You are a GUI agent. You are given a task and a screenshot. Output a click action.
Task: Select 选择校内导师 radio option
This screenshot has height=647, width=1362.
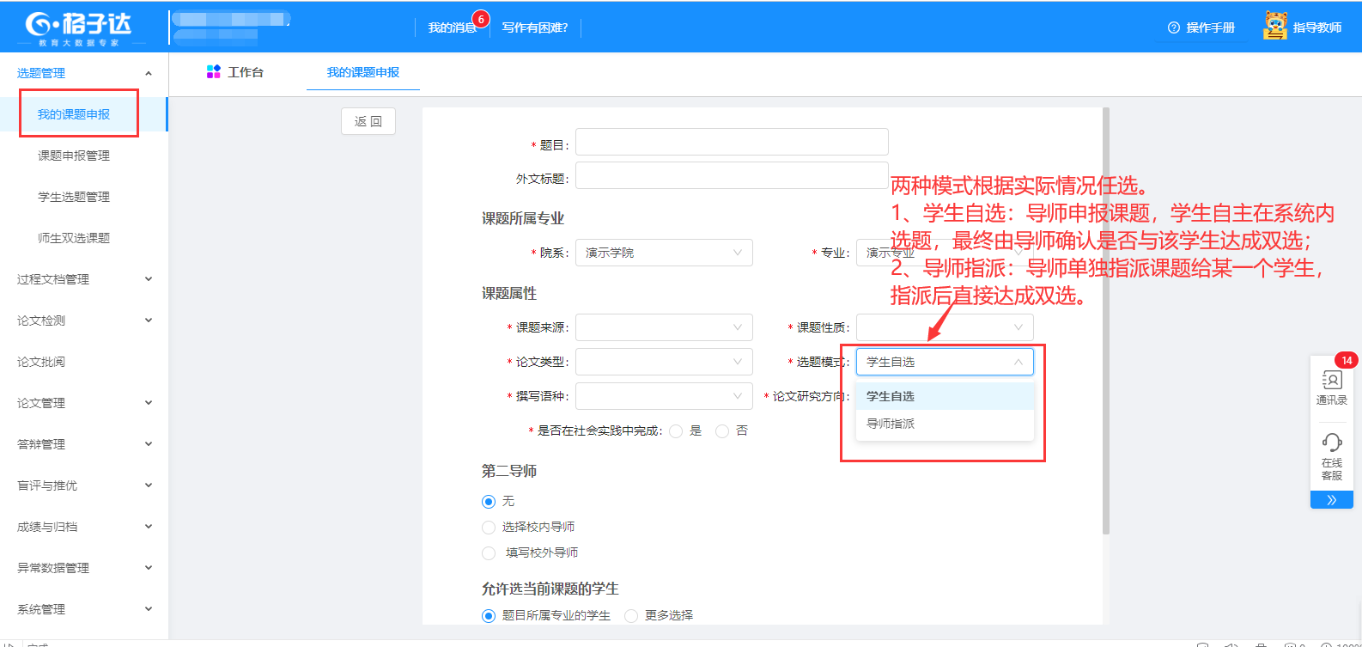(x=489, y=528)
